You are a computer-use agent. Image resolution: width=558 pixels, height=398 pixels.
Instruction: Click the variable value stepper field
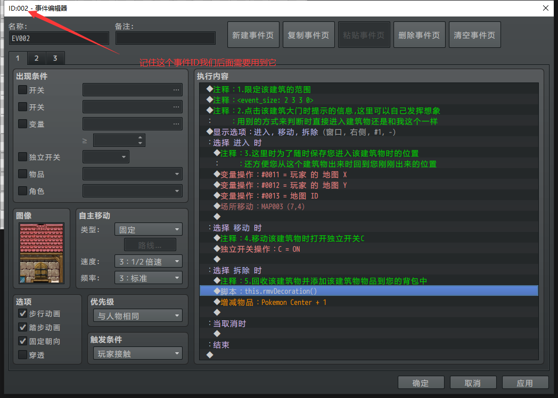click(119, 140)
